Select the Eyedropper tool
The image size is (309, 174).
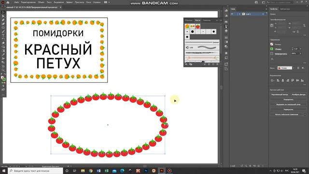coord(3,55)
